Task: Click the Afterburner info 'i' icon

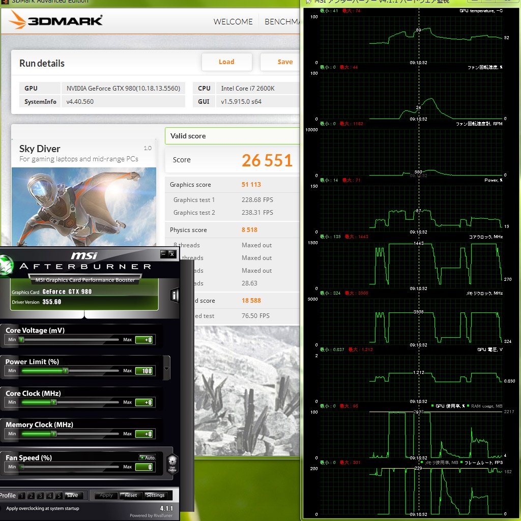Action: [174, 295]
